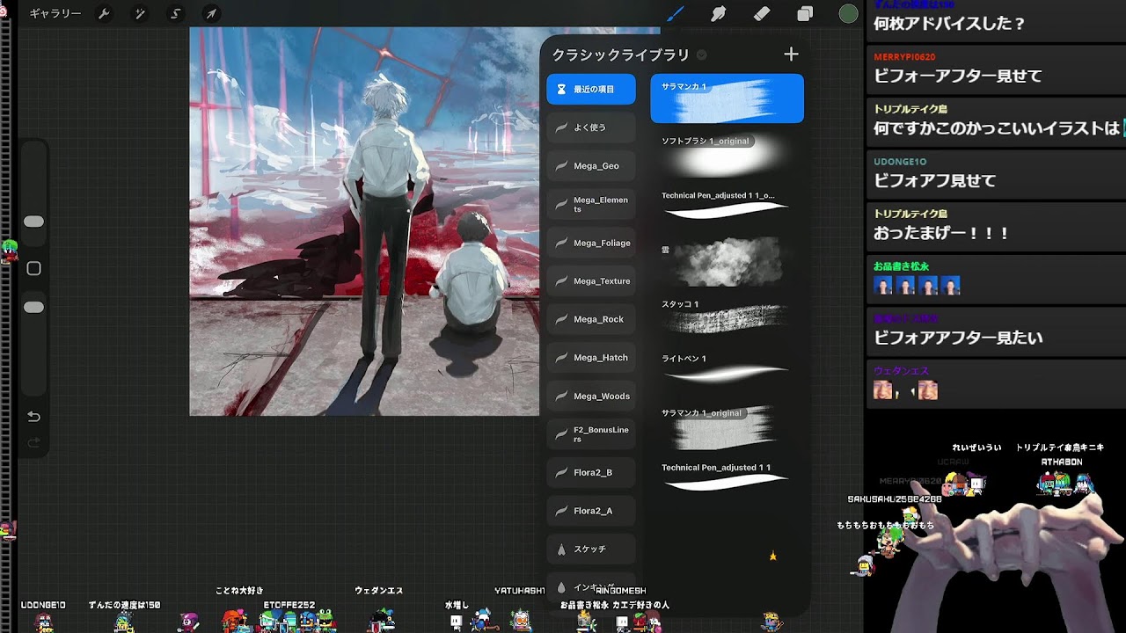Click the redo arrow in sidebar
This screenshot has height=633, width=1126.
pyautogui.click(x=33, y=442)
